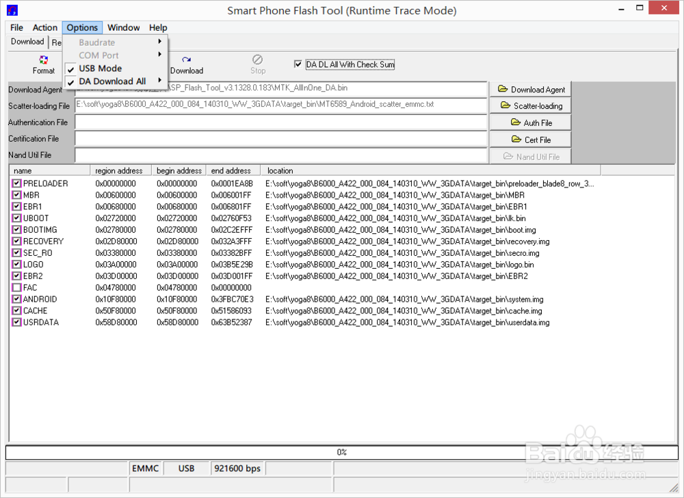The width and height of the screenshot is (684, 498).
Task: Click the Flash Tool app icon in title bar
Action: click(12, 10)
